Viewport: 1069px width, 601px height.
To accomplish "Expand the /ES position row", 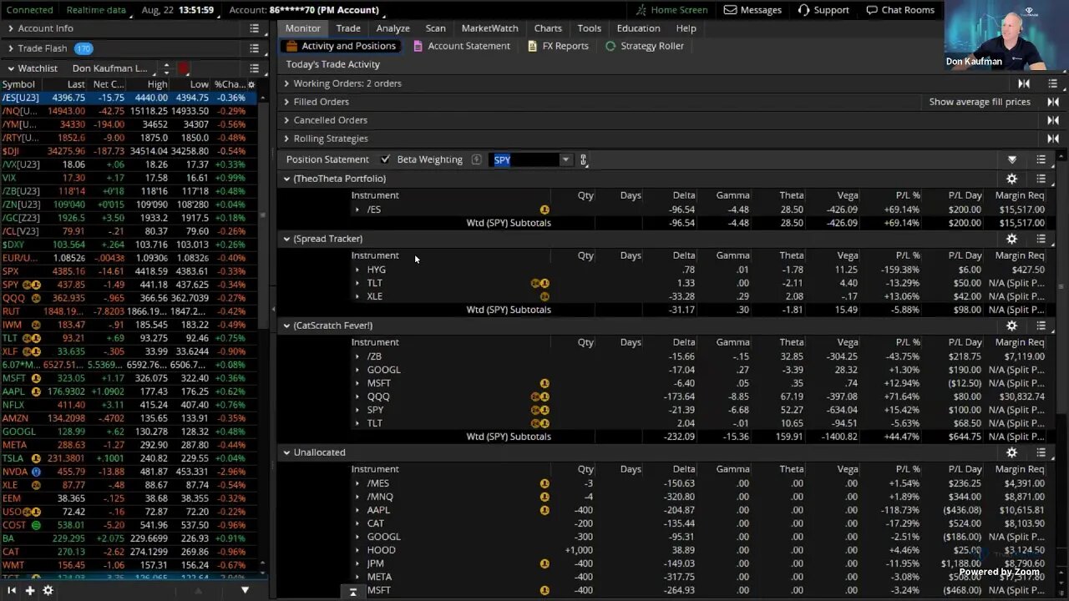I will 357,210.
